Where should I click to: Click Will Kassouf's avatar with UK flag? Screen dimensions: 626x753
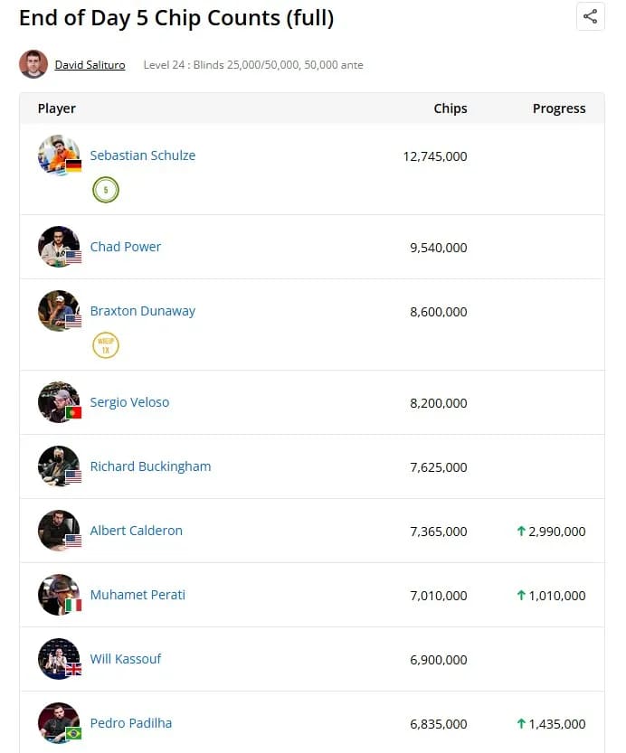click(59, 659)
